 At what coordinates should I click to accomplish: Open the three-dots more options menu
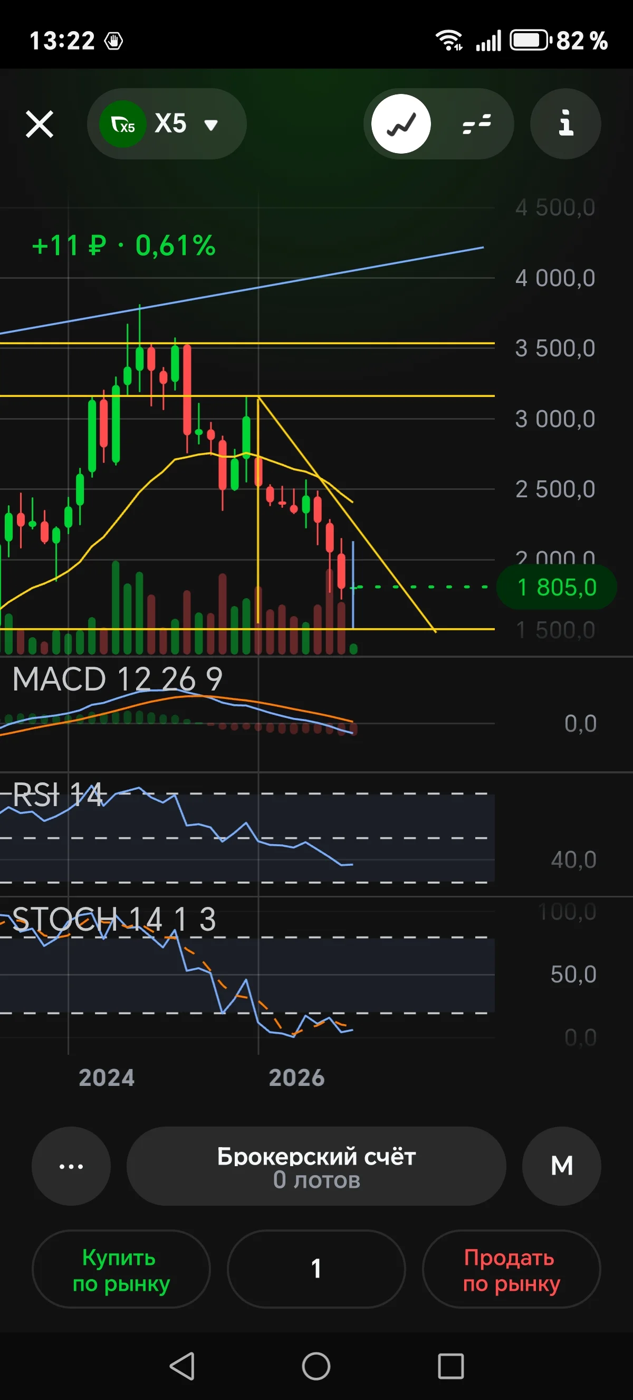(71, 1166)
